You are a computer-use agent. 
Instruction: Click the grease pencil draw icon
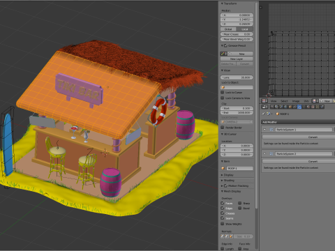tap(223, 54)
